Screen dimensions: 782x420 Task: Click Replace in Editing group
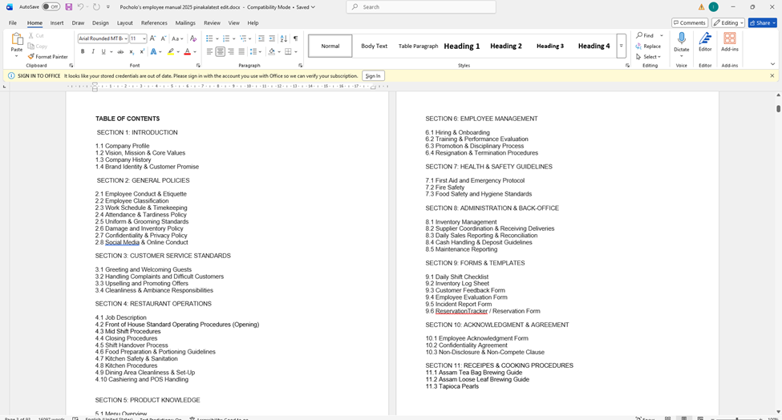pyautogui.click(x=648, y=46)
